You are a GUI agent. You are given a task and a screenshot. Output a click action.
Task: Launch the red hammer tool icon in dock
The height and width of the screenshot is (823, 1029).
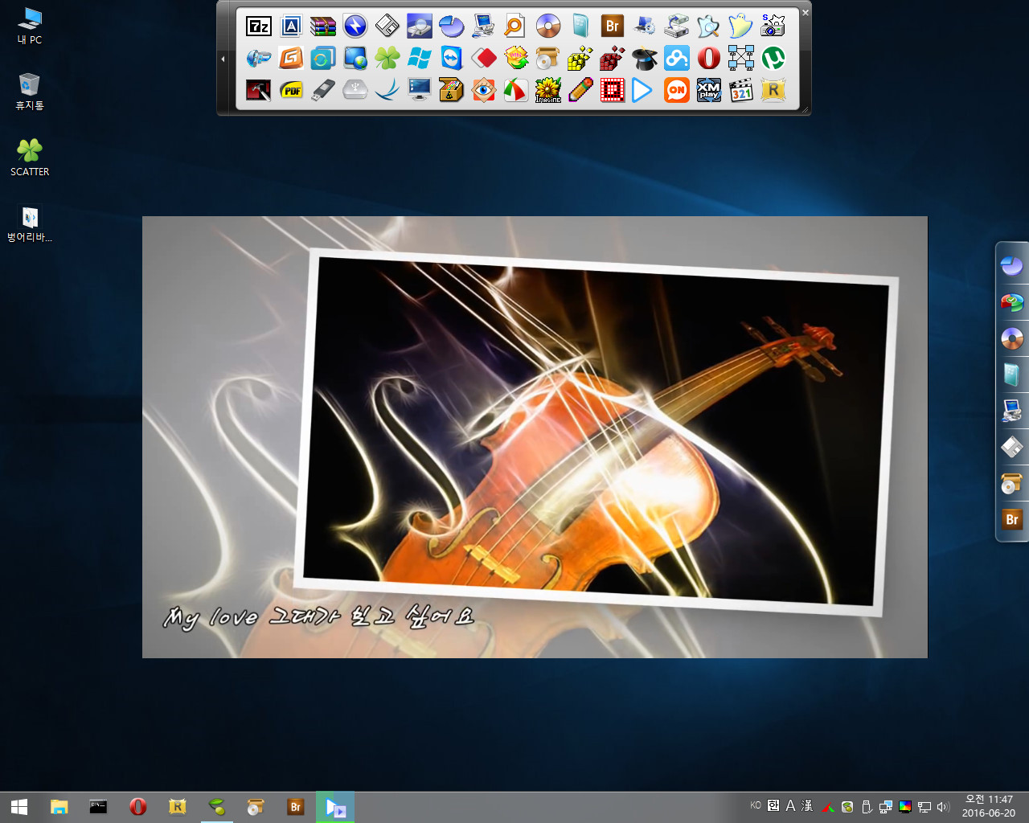pos(259,90)
